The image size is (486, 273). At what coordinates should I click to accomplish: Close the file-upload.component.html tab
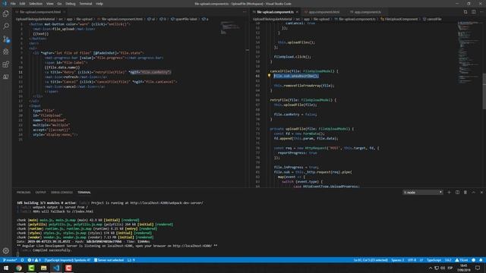64,12
